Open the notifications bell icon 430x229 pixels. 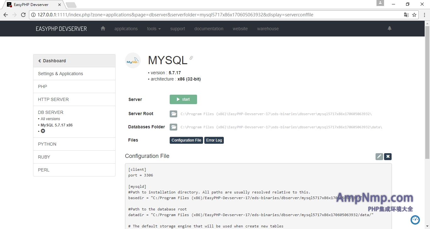[389, 28]
